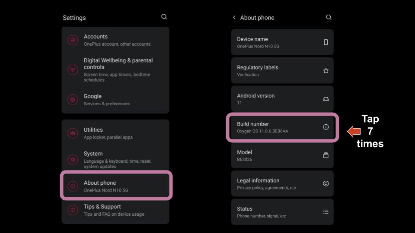The image size is (415, 233).
Task: Tap the Accounts person icon
Action: (x=73, y=40)
